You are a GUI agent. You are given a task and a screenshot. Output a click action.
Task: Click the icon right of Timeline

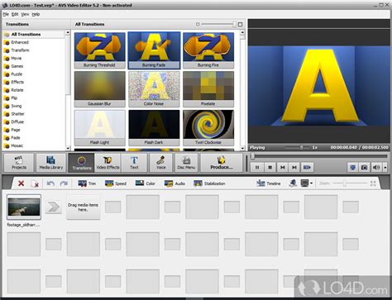tap(293, 183)
